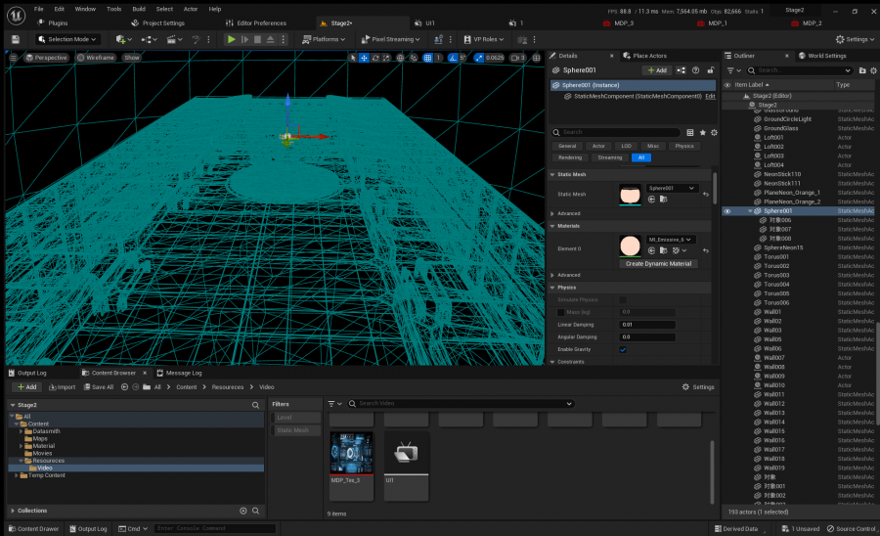The image size is (880, 536).
Task: Click the Sphere001 static mesh thumbnail
Action: click(x=630, y=195)
